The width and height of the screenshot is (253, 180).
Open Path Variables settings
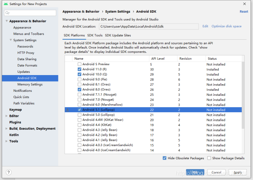coord(24,103)
